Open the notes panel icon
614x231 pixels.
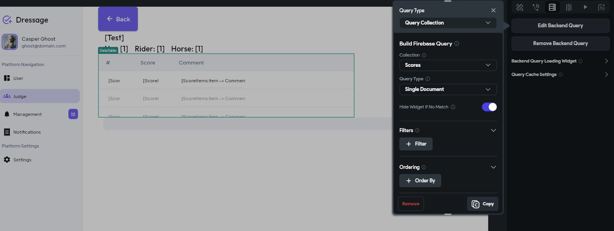coord(602,7)
